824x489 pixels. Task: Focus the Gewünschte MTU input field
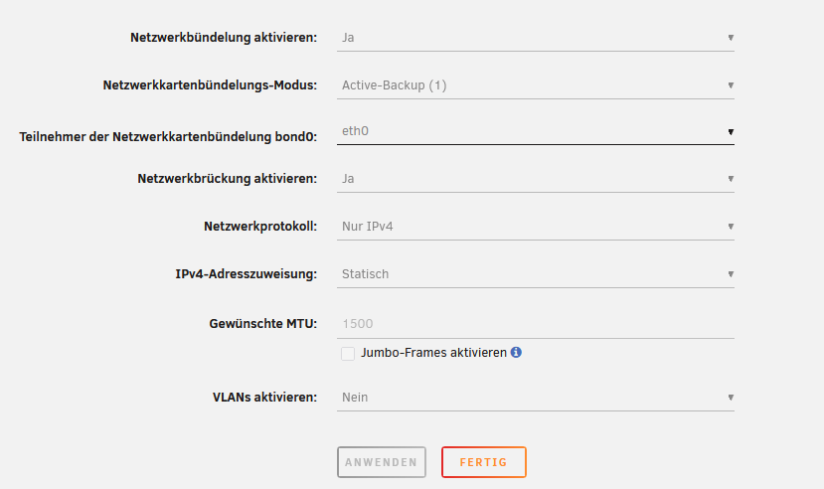click(536, 324)
